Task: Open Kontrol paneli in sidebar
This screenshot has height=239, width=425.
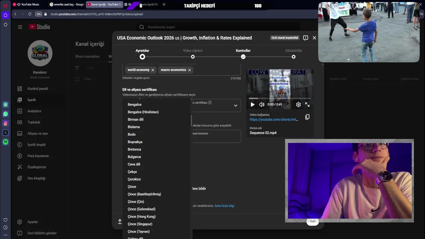Action: point(38,89)
